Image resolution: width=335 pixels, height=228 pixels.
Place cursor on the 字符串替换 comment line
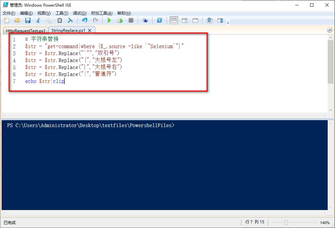click(42, 39)
